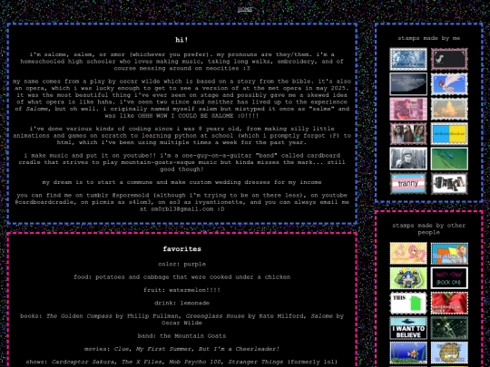Click the "The Golden Compass" book title
This screenshot has height=367, width=490.
(79, 316)
